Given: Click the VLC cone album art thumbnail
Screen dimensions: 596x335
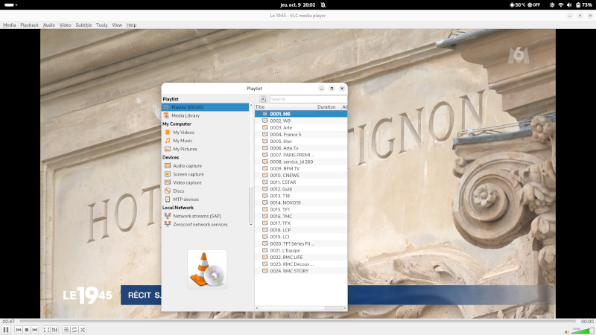Looking at the screenshot, I should (207, 269).
